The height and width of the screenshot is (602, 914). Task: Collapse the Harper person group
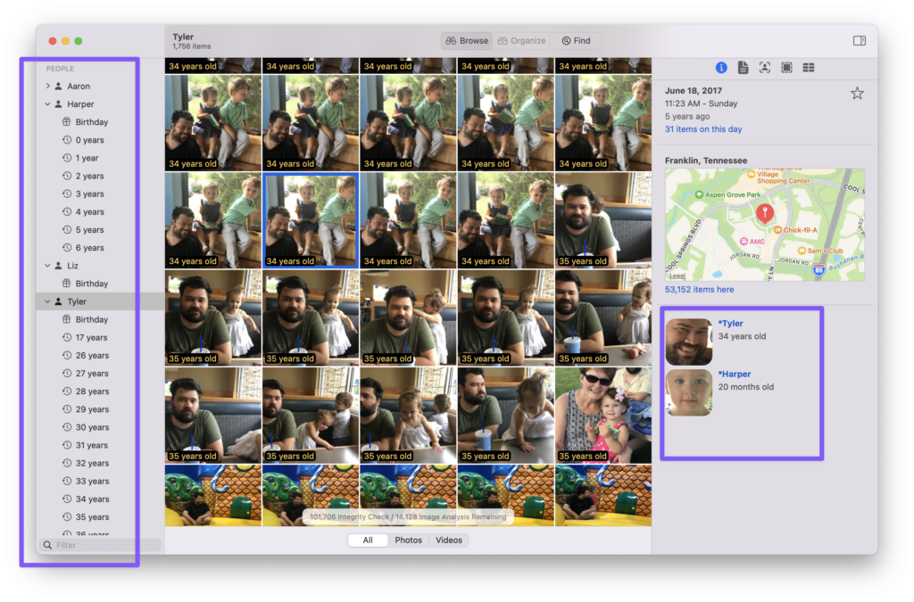click(x=48, y=104)
